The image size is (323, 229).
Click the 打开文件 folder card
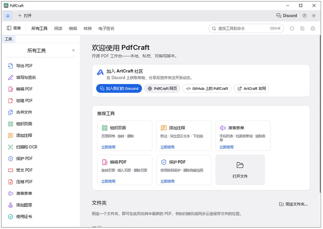(240, 170)
